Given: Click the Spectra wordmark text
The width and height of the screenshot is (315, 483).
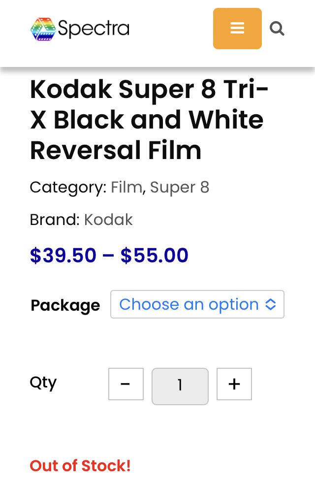Looking at the screenshot, I should 94,29.
